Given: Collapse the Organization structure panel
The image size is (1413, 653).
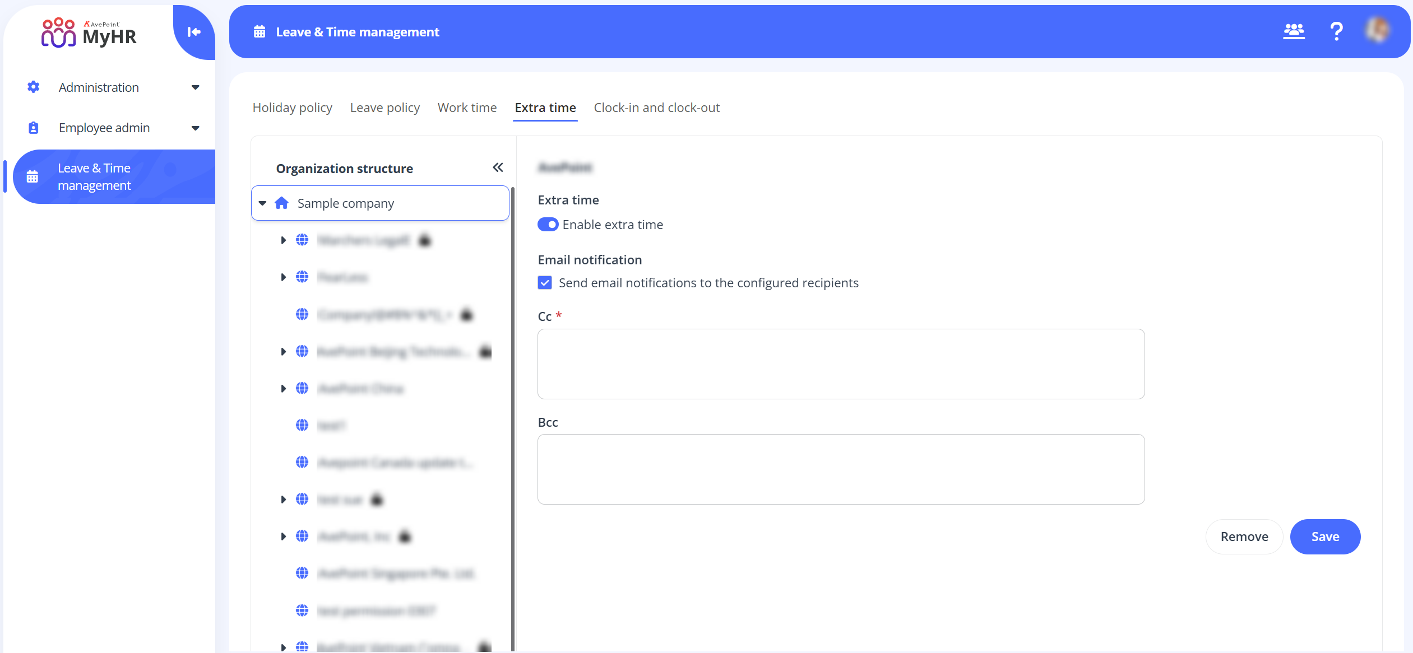Looking at the screenshot, I should coord(498,167).
